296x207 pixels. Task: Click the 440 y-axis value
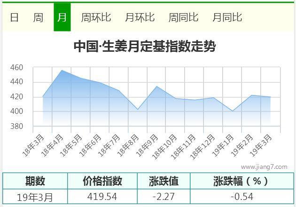click(16, 82)
